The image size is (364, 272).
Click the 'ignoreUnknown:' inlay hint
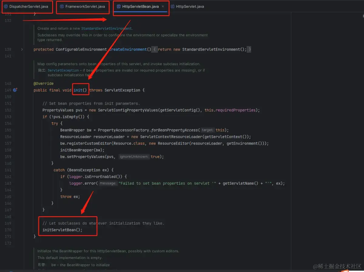134,157
